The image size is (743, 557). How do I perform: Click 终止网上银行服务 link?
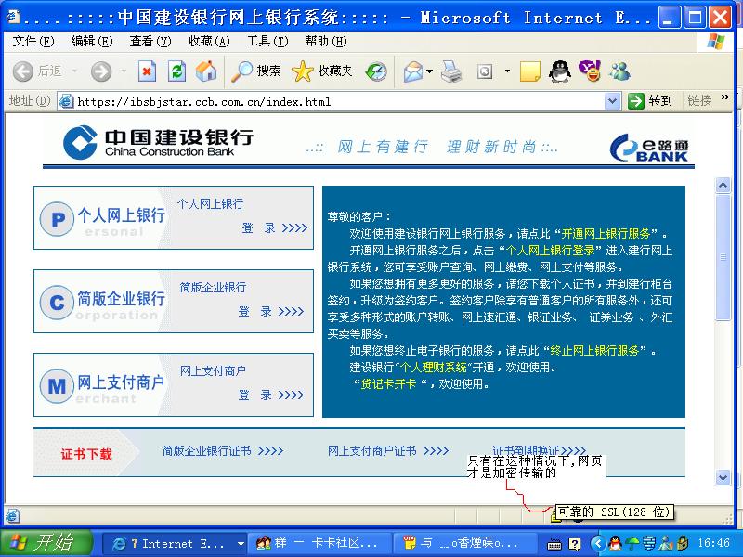(594, 351)
